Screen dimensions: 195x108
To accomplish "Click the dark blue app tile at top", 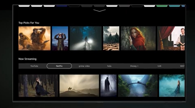I will pos(62,6).
